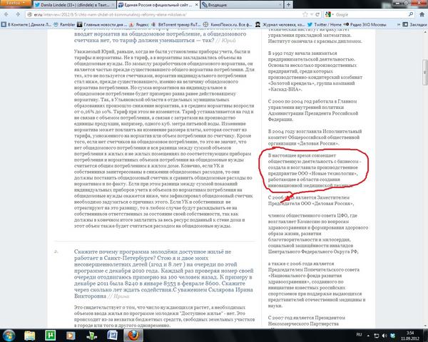Switch to the Входящие tab
This screenshot has width=428, height=342.
[x=241, y=5]
